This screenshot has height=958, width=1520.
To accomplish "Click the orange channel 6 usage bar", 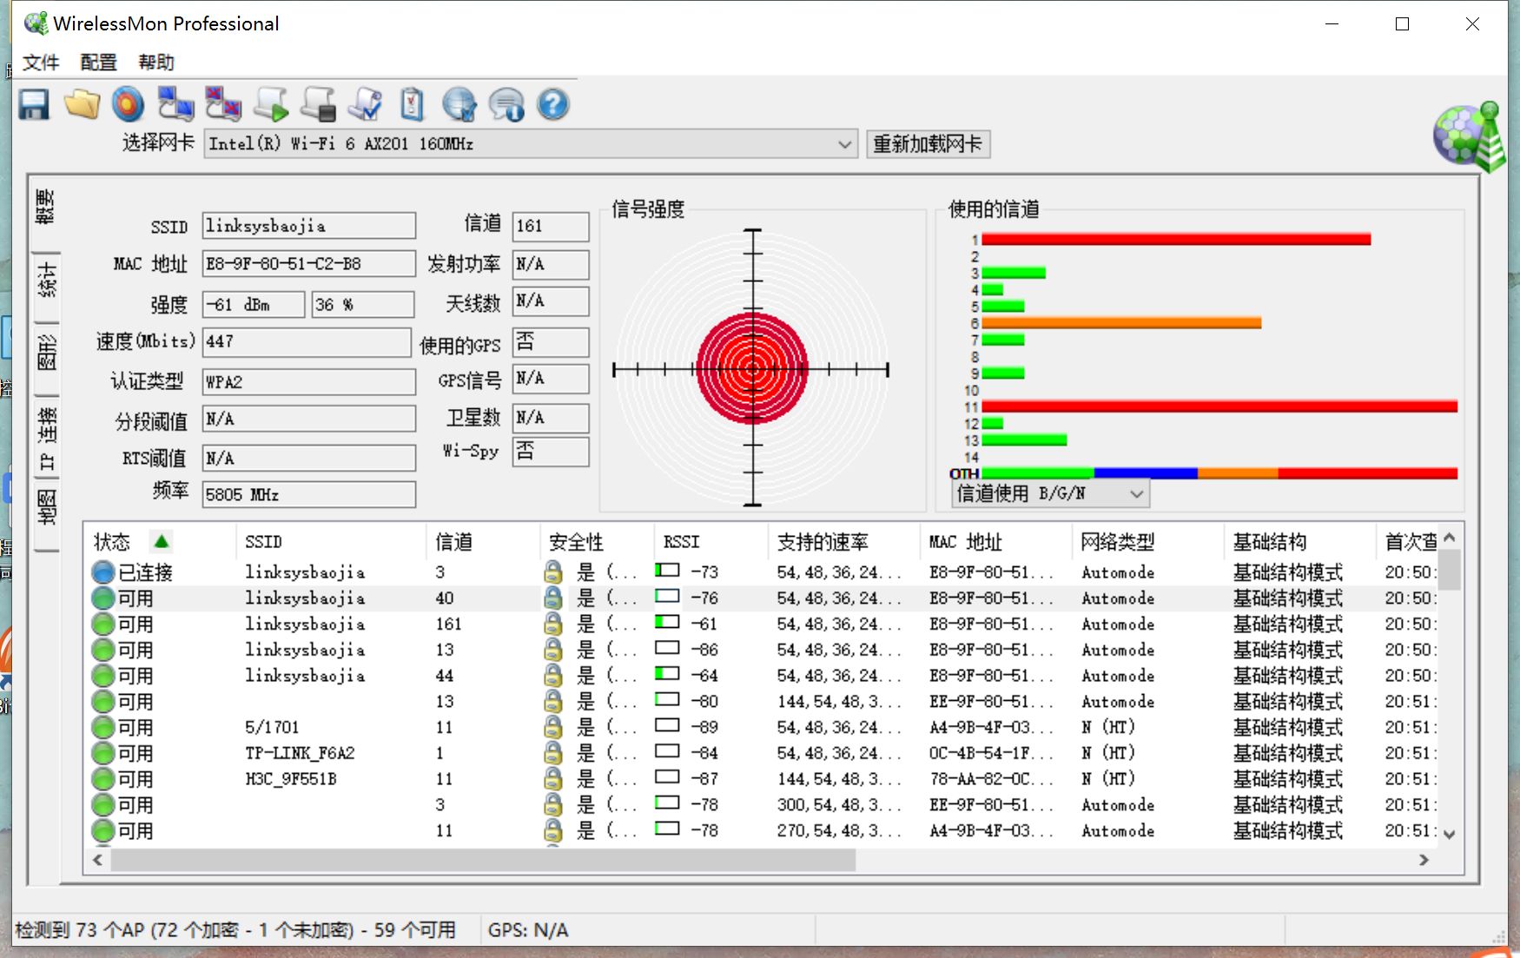I will (x=1121, y=323).
